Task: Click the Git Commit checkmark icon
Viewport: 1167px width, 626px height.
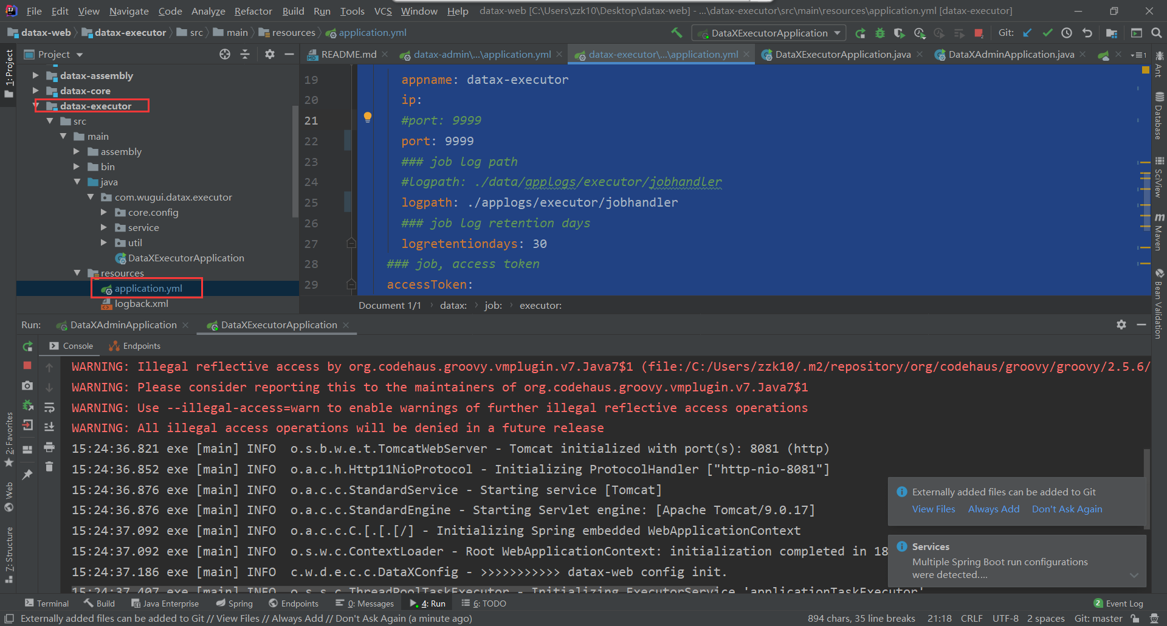Action: tap(1047, 33)
